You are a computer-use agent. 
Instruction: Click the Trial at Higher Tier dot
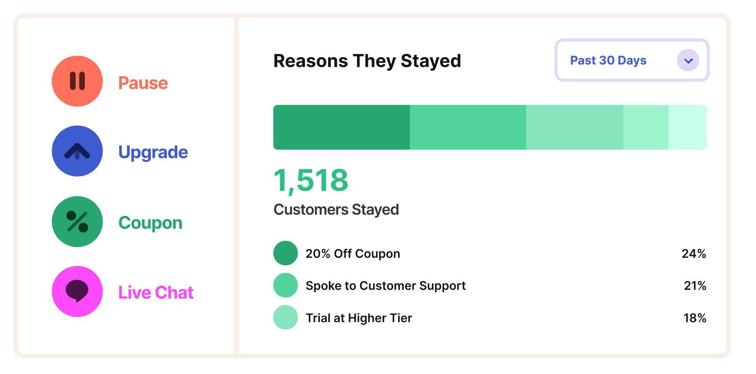tap(286, 317)
